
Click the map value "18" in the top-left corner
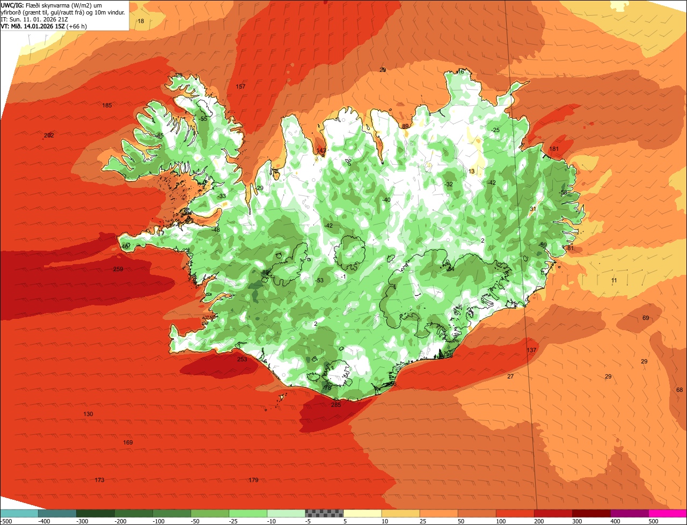pos(141,21)
